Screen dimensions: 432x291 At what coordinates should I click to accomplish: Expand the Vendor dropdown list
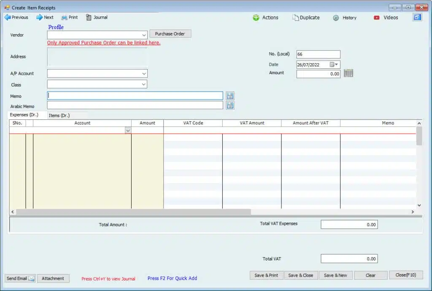pos(144,35)
